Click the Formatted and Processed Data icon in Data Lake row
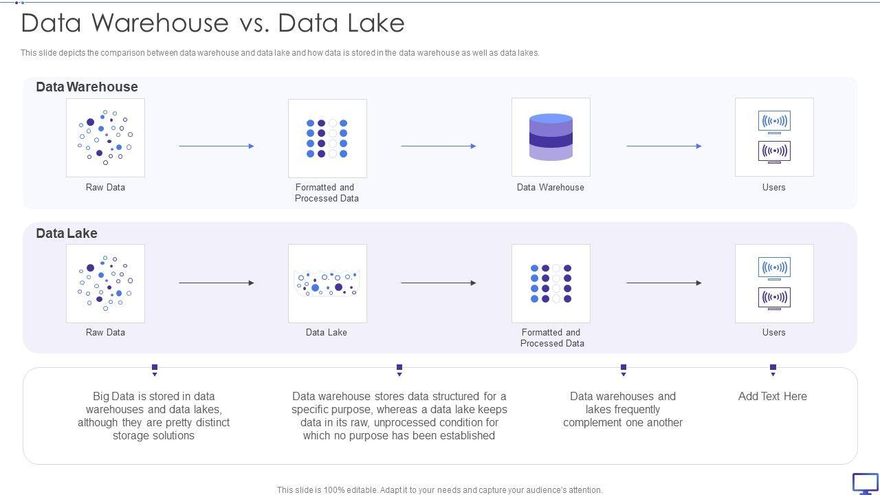Viewport: 880px width, 495px height. [x=551, y=283]
